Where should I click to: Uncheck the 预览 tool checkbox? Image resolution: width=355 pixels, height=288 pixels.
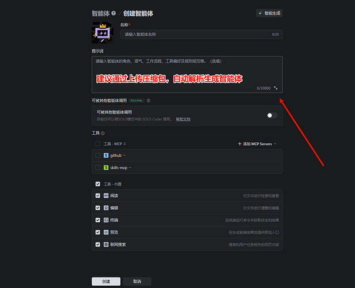click(x=98, y=232)
